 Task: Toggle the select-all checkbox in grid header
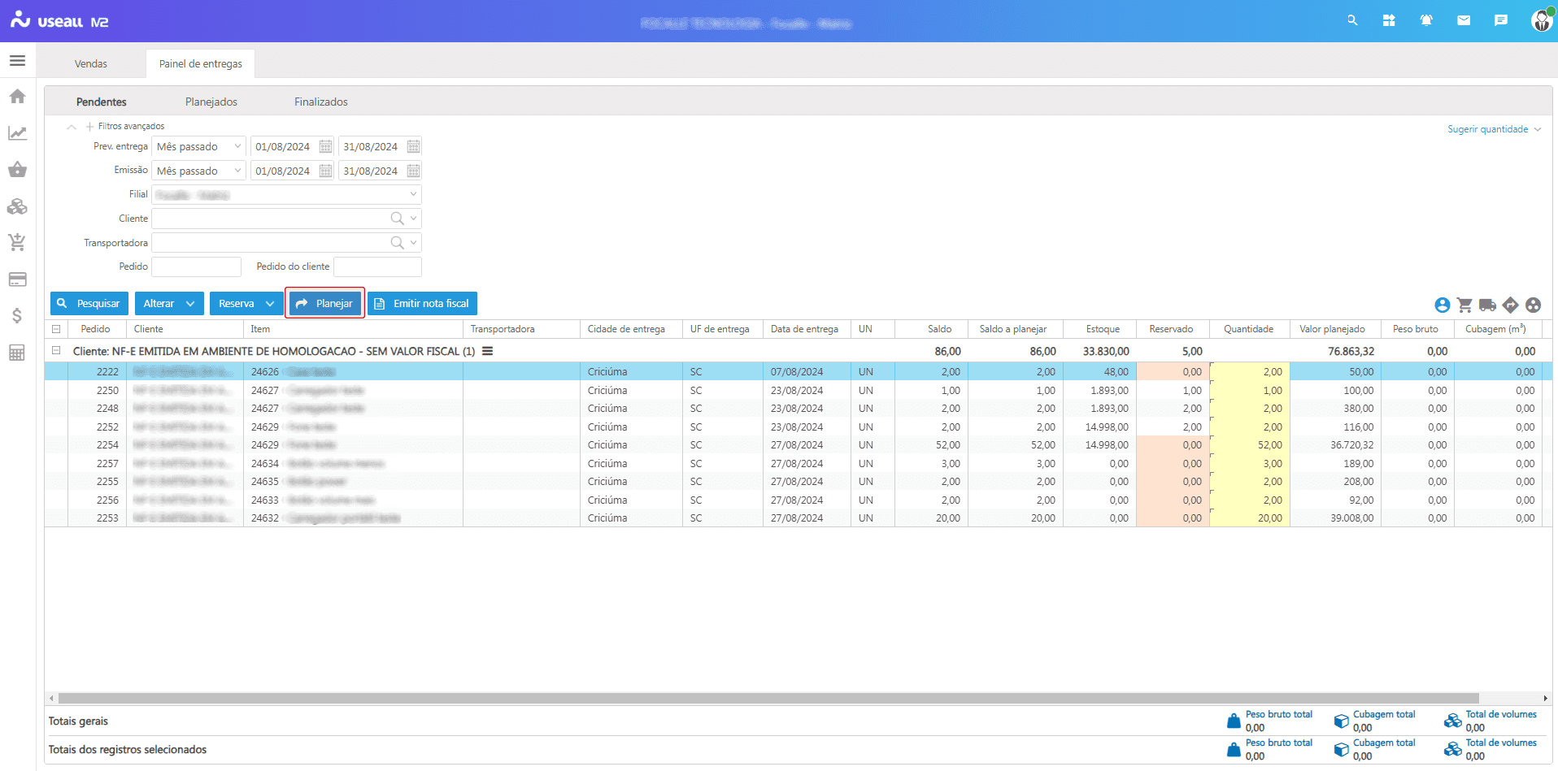(56, 329)
